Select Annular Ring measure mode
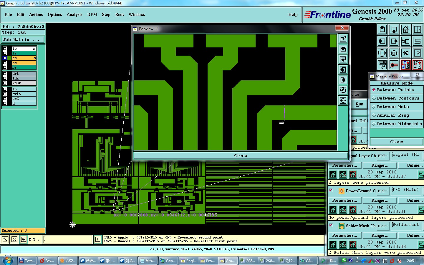Image resolution: width=424 pixels, height=265 pixels. (x=397, y=115)
